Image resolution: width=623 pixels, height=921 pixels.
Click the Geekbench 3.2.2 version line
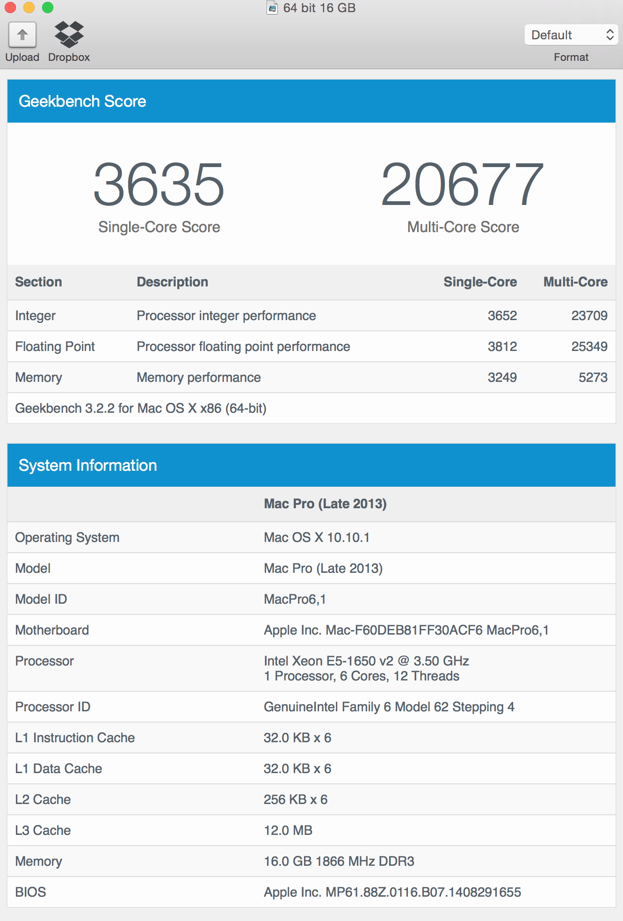click(x=141, y=408)
